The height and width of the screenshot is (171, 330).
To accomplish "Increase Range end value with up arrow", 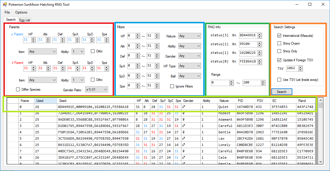I will (x=262, y=81).
